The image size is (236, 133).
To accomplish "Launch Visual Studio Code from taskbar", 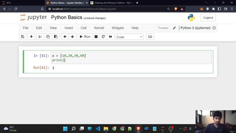I will point(98,129).
